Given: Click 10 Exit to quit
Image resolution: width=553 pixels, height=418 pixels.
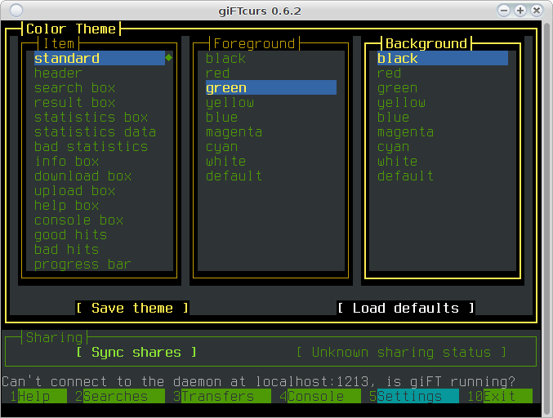Looking at the screenshot, I should pyautogui.click(x=500, y=396).
